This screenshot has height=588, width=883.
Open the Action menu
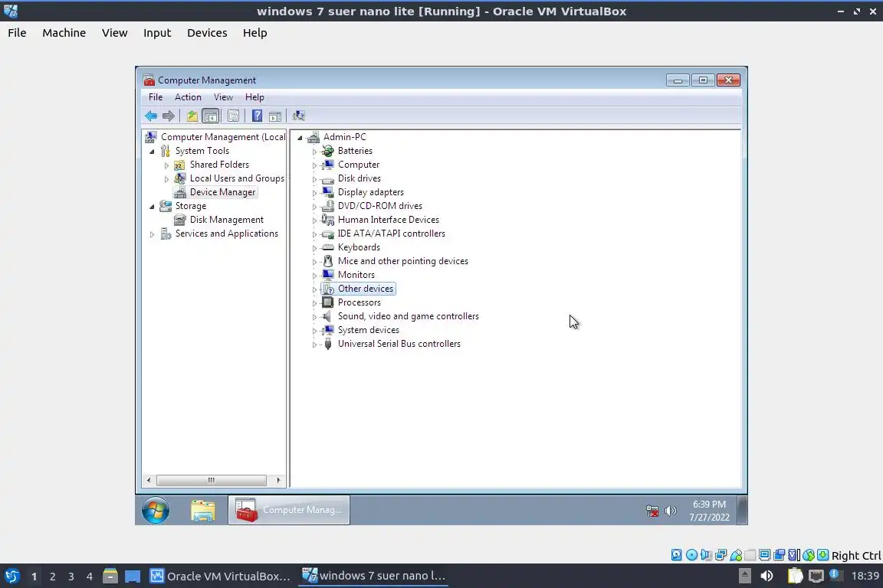pos(188,97)
